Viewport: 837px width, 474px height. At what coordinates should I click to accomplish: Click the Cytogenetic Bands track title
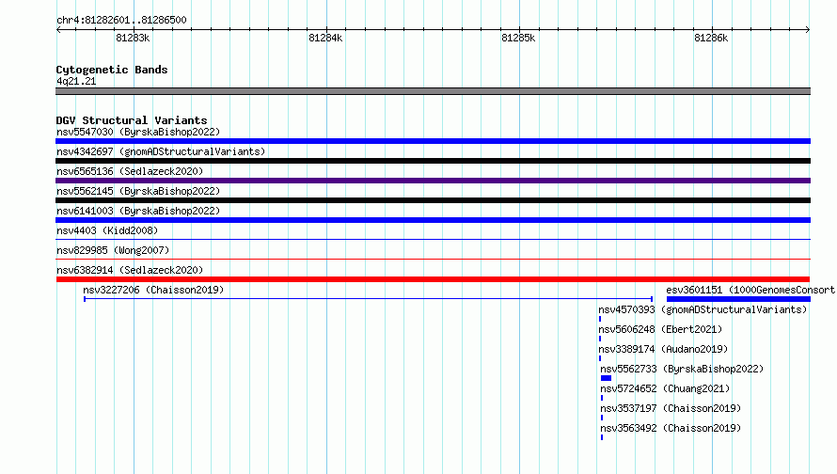(112, 70)
